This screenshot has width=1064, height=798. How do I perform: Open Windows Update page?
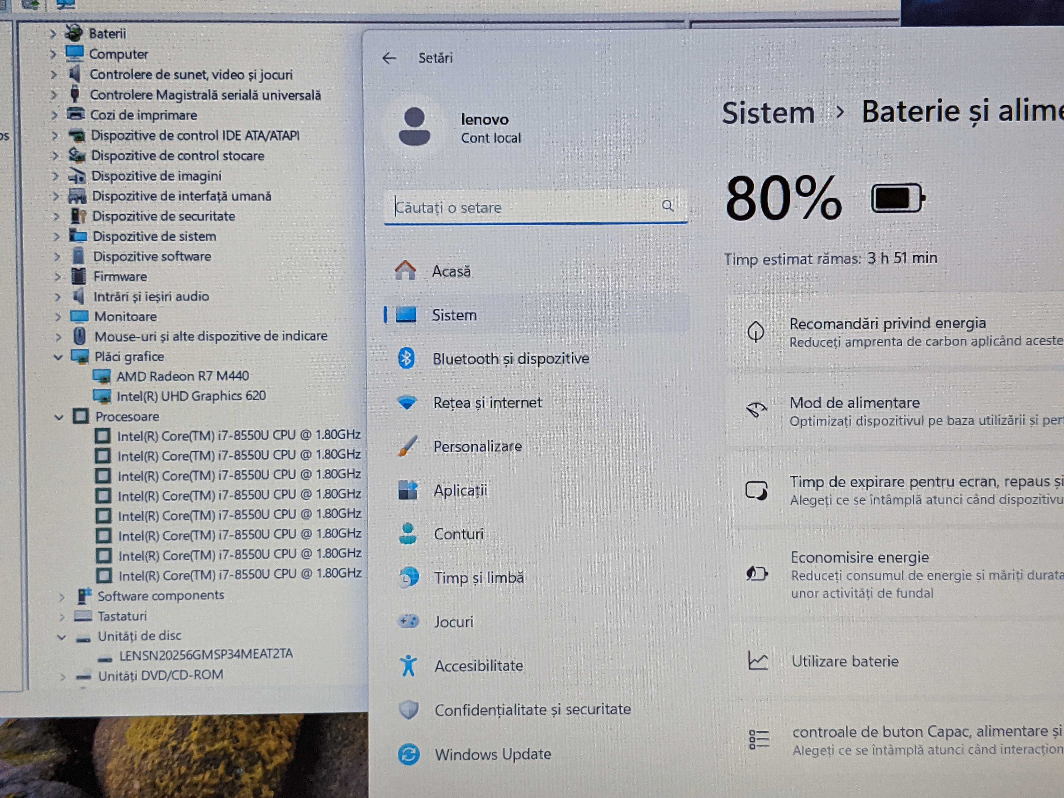(536, 754)
